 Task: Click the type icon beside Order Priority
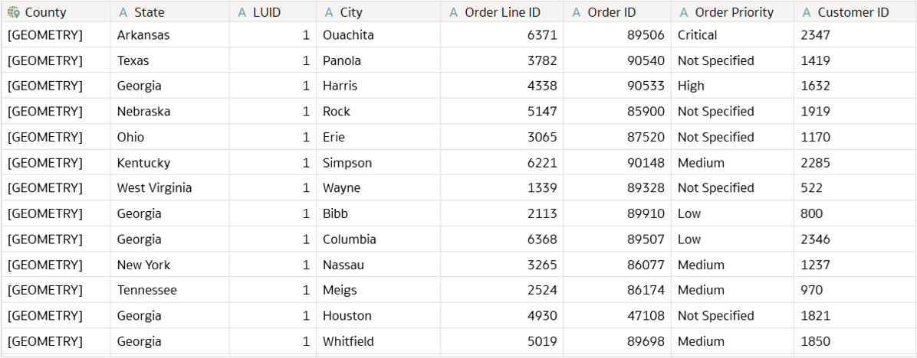click(684, 12)
